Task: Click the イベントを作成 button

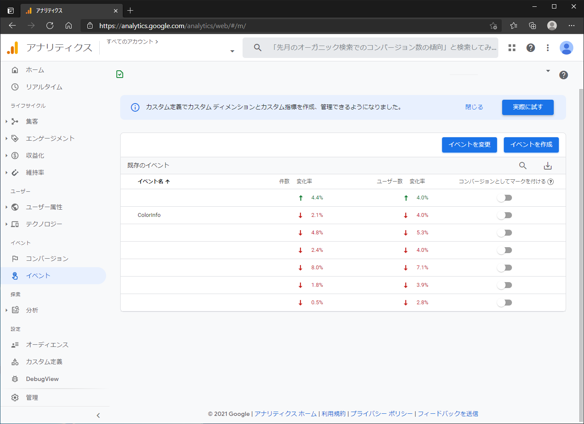Action: [531, 144]
